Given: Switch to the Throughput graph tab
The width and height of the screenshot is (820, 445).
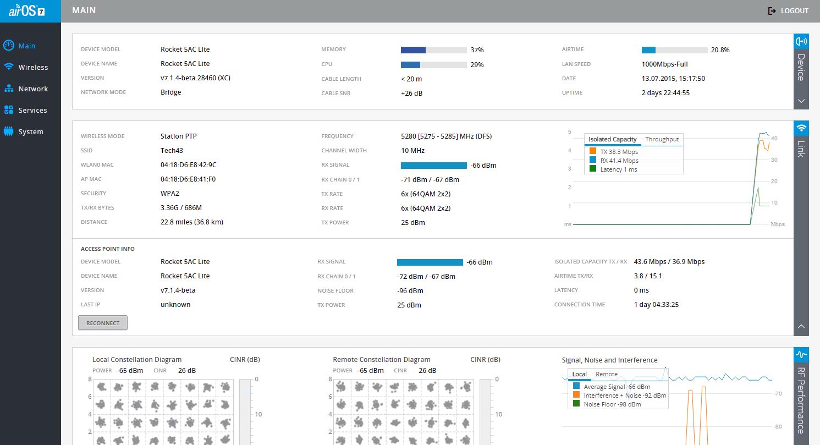Looking at the screenshot, I should [x=662, y=139].
